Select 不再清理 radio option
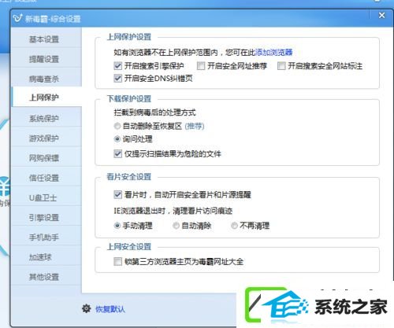Image resolution: width=394 pixels, height=328 pixels. (x=234, y=226)
